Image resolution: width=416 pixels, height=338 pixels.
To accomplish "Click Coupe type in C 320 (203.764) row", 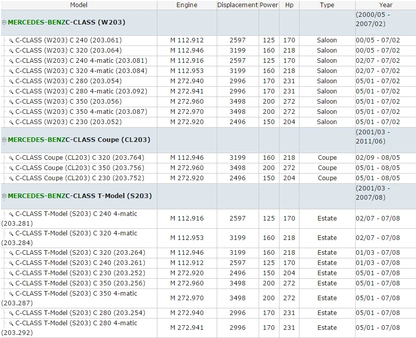I will [x=327, y=158].
